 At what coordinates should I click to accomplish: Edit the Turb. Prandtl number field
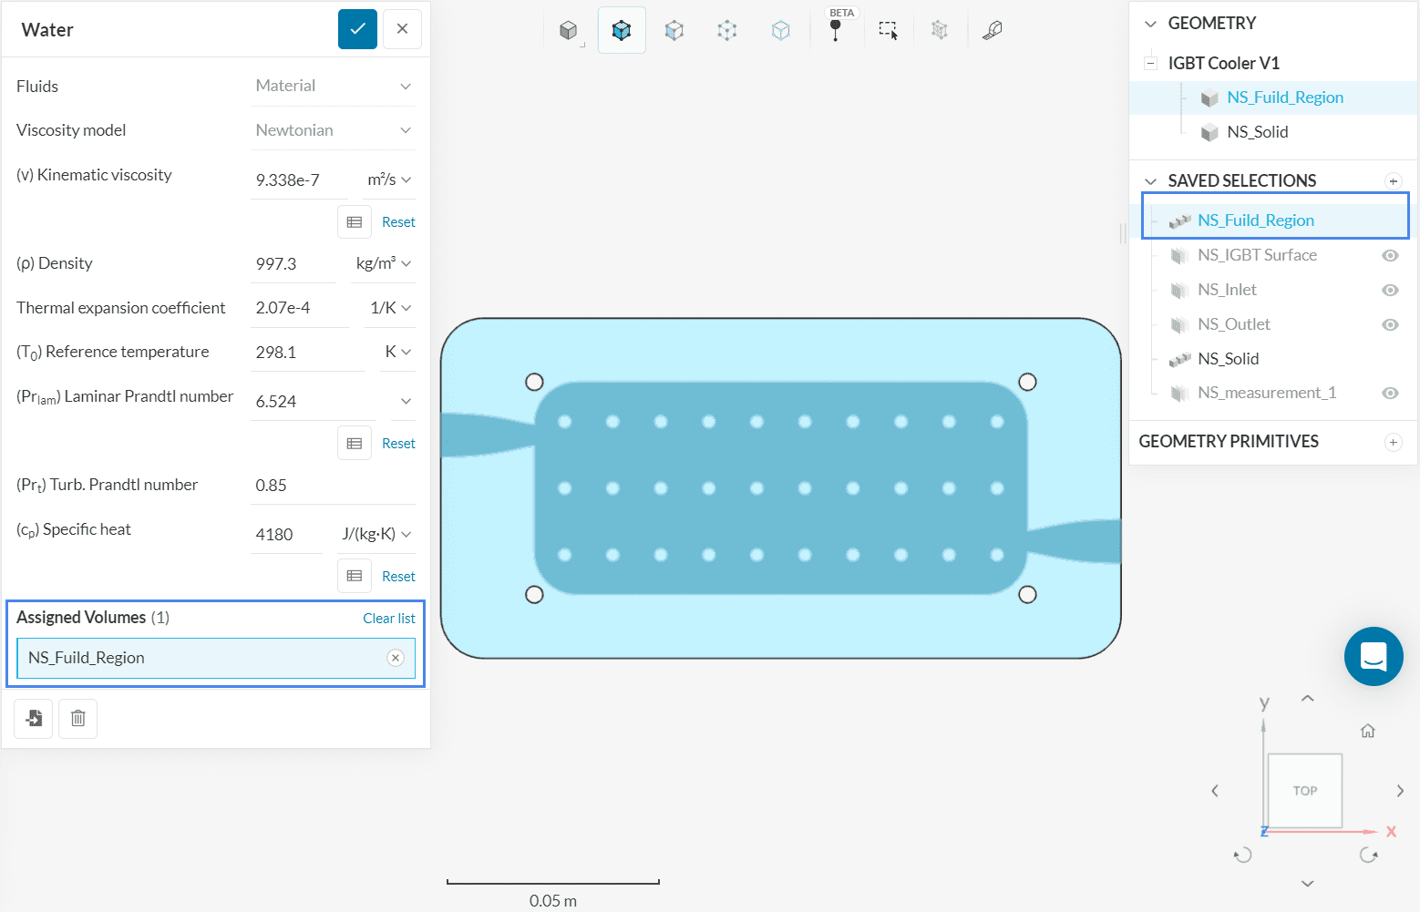point(332,486)
